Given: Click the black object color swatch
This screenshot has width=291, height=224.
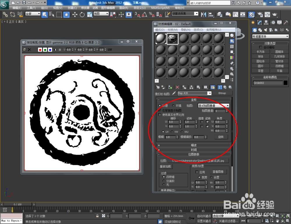Looking at the screenshot, I should pyautogui.click(x=286, y=83).
